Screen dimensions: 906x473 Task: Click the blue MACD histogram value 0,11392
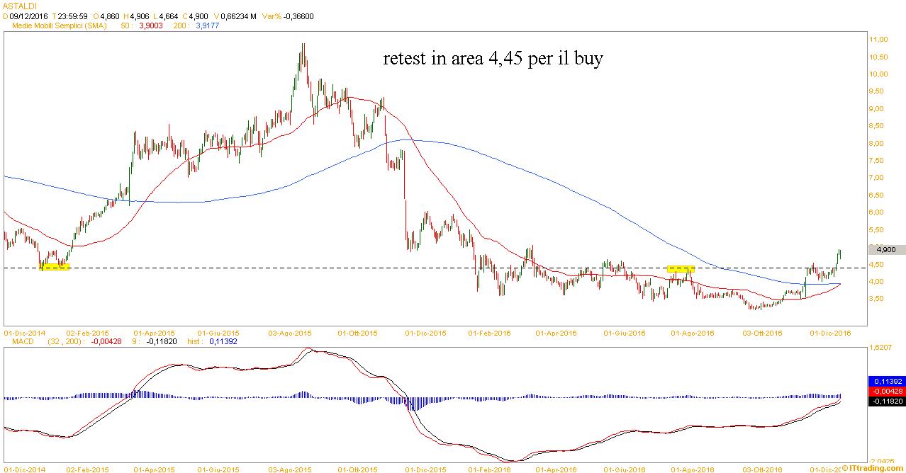pos(886,381)
